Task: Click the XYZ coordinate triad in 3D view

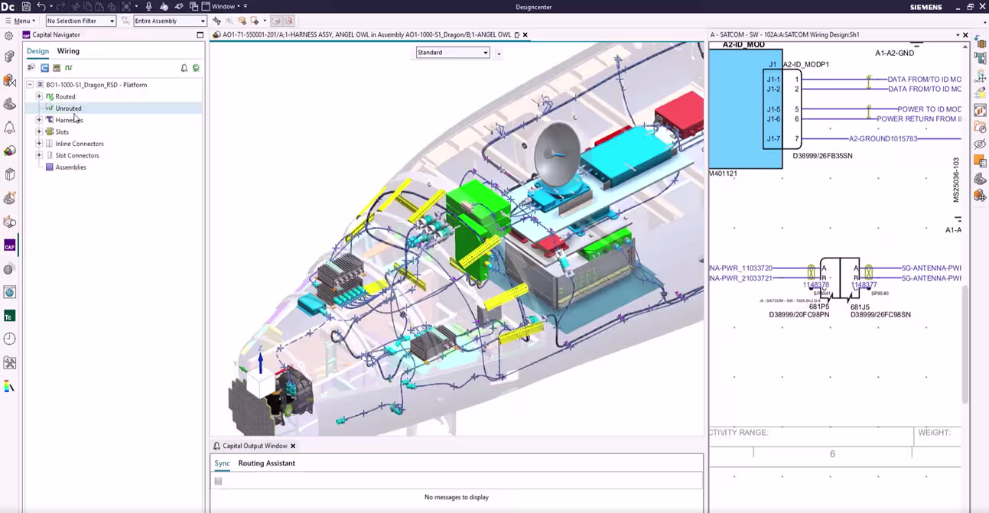Action: point(260,378)
